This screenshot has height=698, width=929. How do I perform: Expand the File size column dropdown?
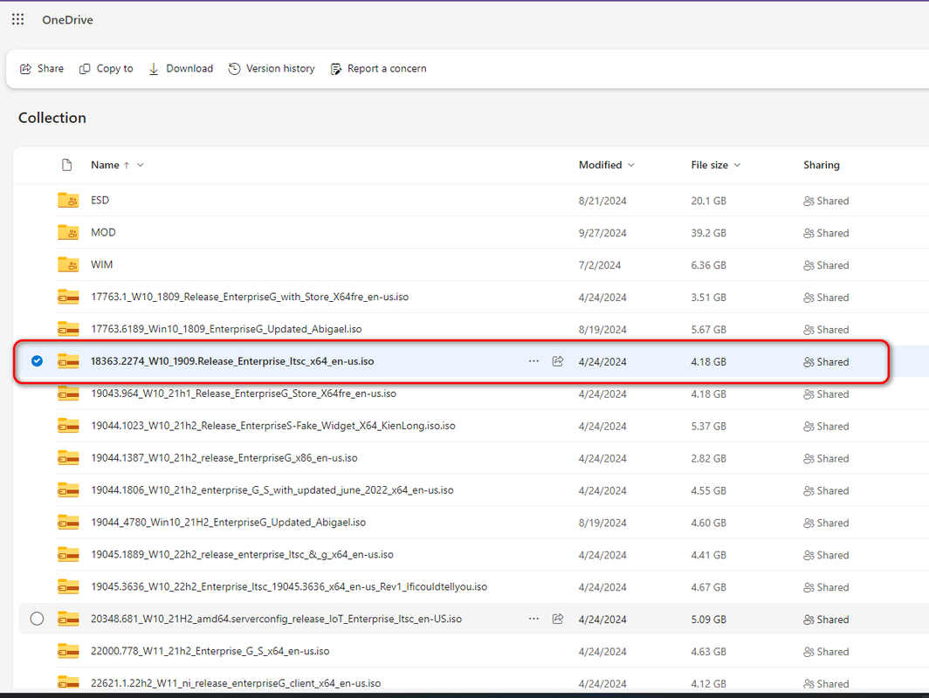[737, 165]
